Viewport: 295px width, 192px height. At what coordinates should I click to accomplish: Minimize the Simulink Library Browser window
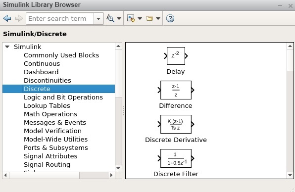pyautogui.click(x=280, y=5)
